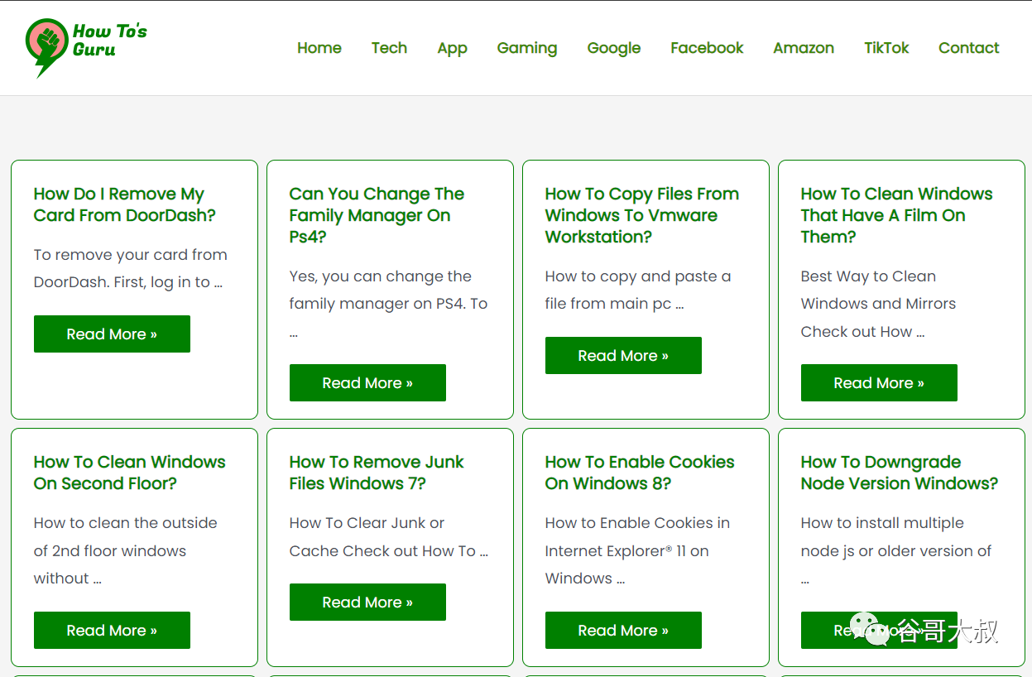1032x677 pixels.
Task: Select the Google menu link
Action: tap(613, 48)
